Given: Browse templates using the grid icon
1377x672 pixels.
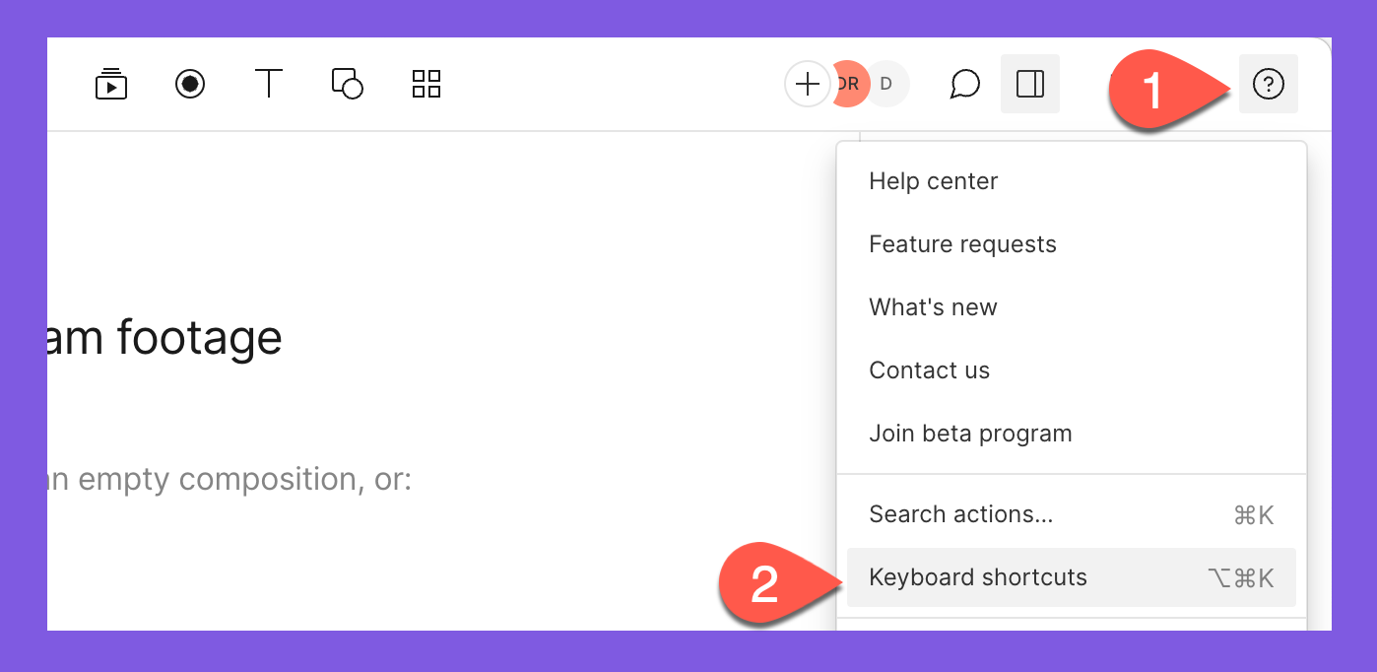Looking at the screenshot, I should tap(426, 84).
